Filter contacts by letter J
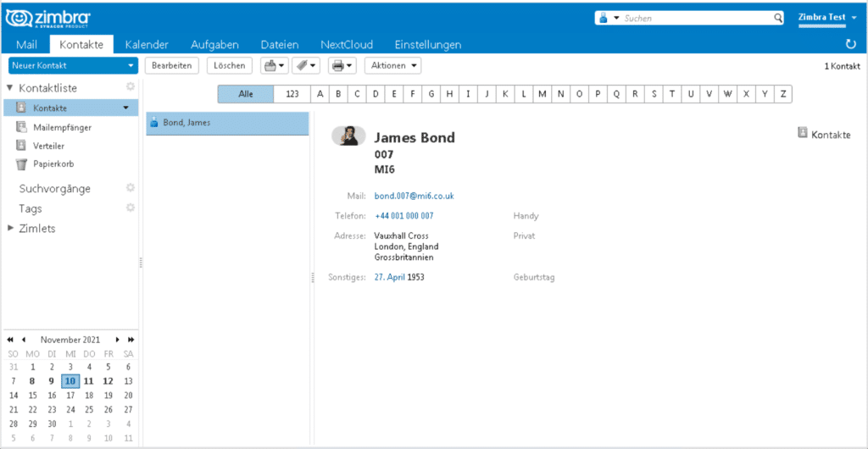Image resolution: width=868 pixels, height=449 pixels. point(487,94)
